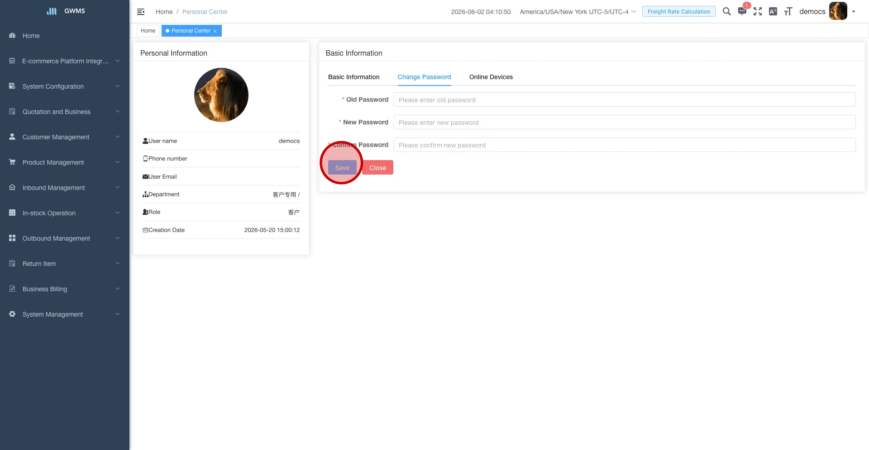Expand System Configuration chevron
Screen dimensions: 869x450
point(118,86)
